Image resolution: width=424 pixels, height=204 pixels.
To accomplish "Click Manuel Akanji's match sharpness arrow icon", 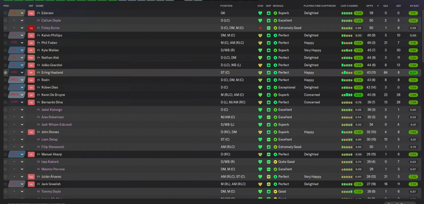I will (269, 154).
